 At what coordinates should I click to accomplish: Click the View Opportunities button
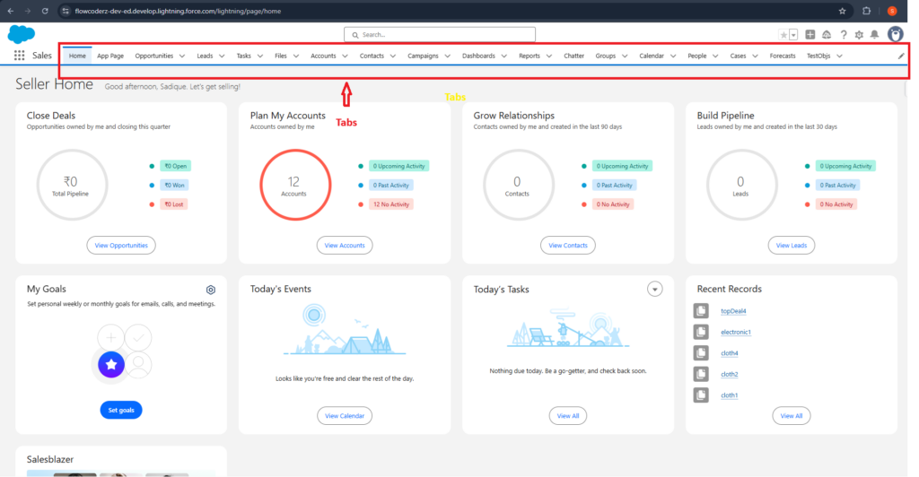tap(121, 245)
